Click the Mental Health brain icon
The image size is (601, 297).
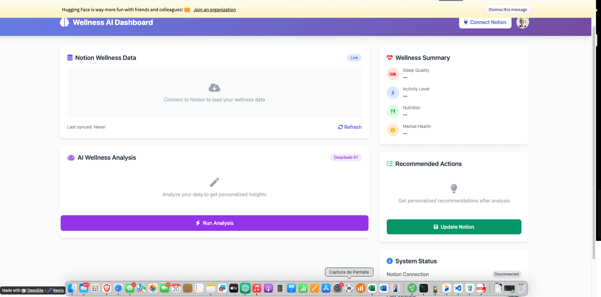click(393, 130)
